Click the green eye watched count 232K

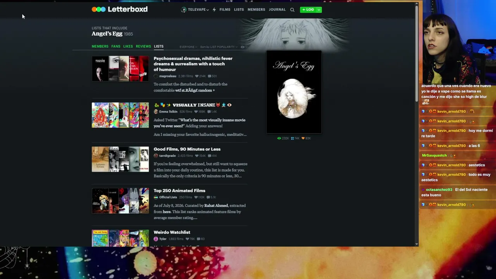[283, 138]
